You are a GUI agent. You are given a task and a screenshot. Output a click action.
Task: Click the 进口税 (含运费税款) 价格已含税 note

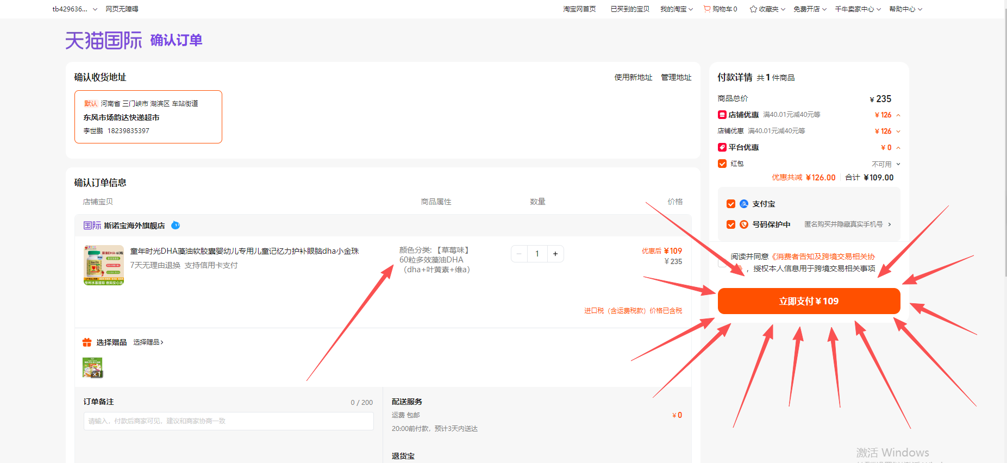[x=633, y=311]
